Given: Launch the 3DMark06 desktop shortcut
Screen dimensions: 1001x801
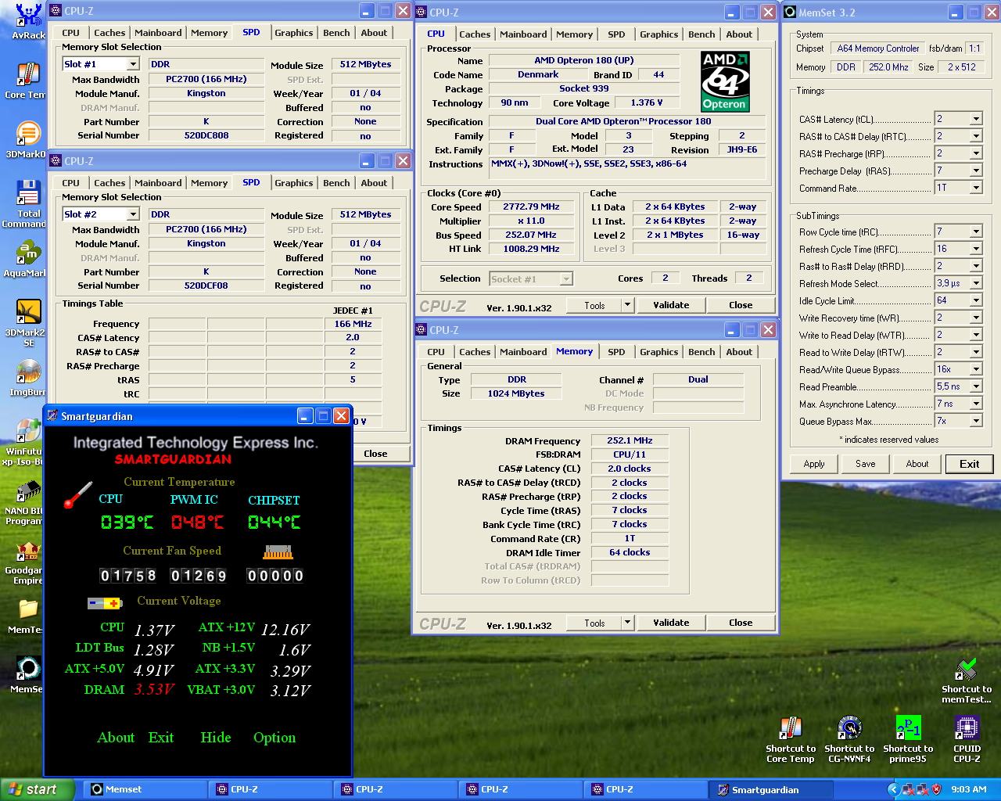Looking at the screenshot, I should pyautogui.click(x=27, y=139).
